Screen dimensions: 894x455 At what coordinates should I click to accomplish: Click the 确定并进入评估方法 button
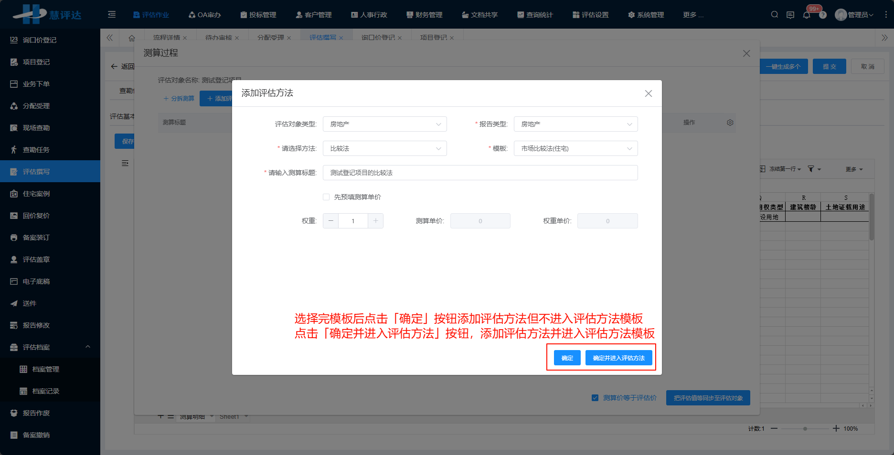tap(619, 357)
